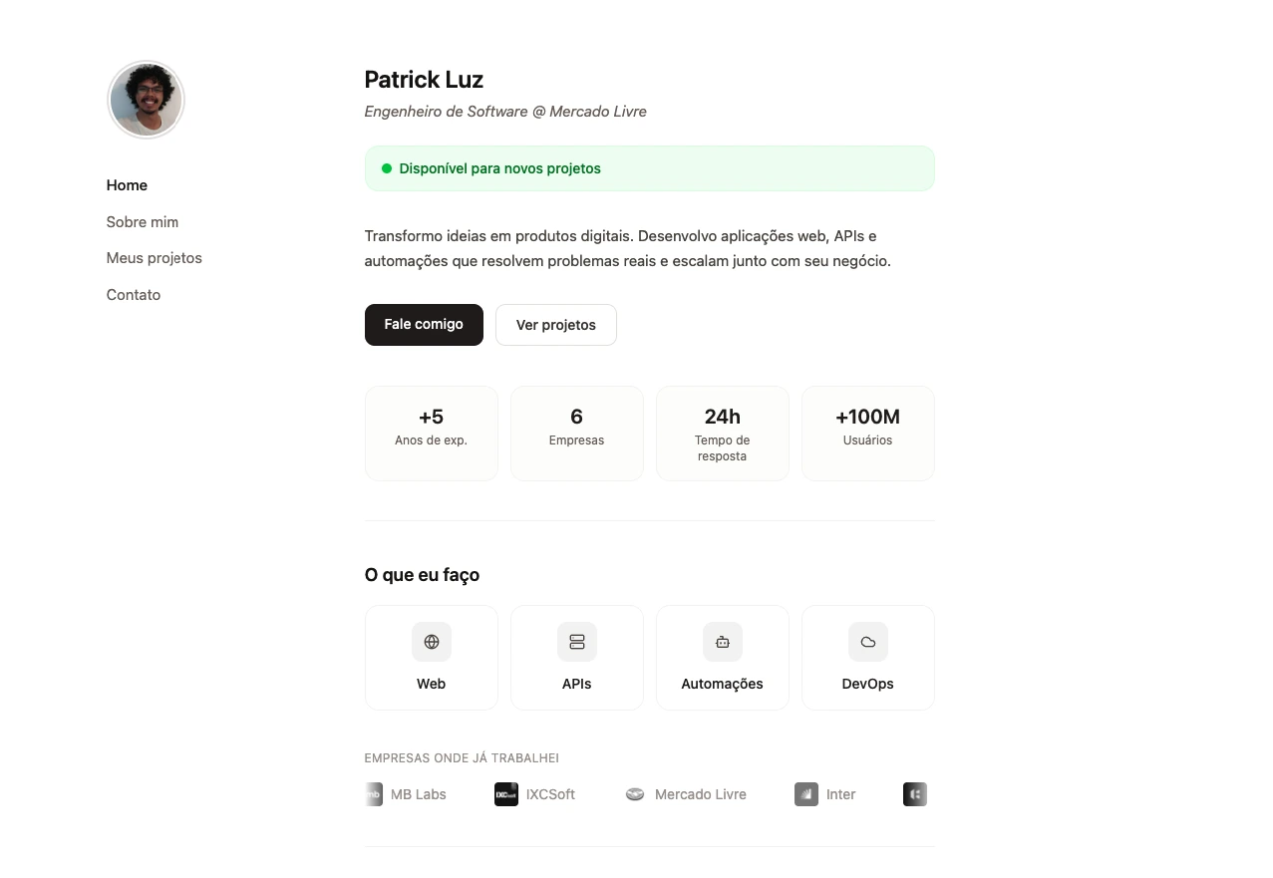Select the IXCSoft logo

pyautogui.click(x=506, y=794)
